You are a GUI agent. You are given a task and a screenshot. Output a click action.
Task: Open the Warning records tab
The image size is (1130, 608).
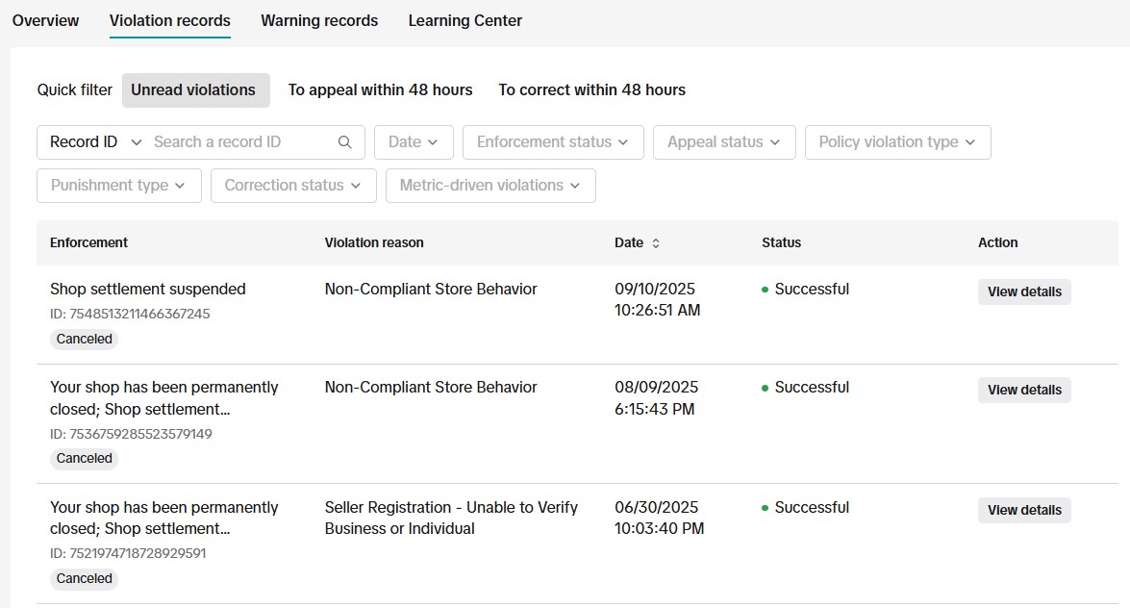(319, 20)
